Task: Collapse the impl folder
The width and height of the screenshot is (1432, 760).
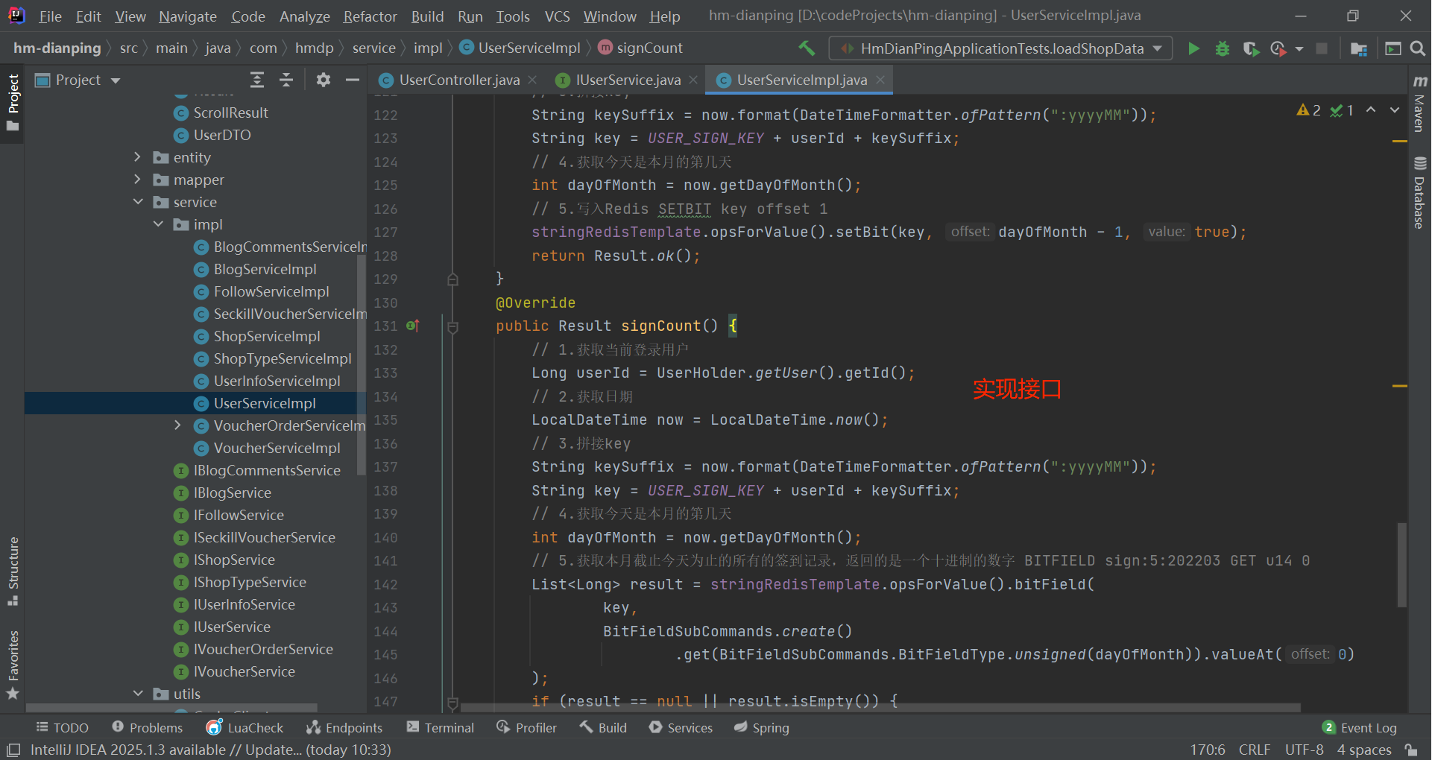Action: pos(158,224)
